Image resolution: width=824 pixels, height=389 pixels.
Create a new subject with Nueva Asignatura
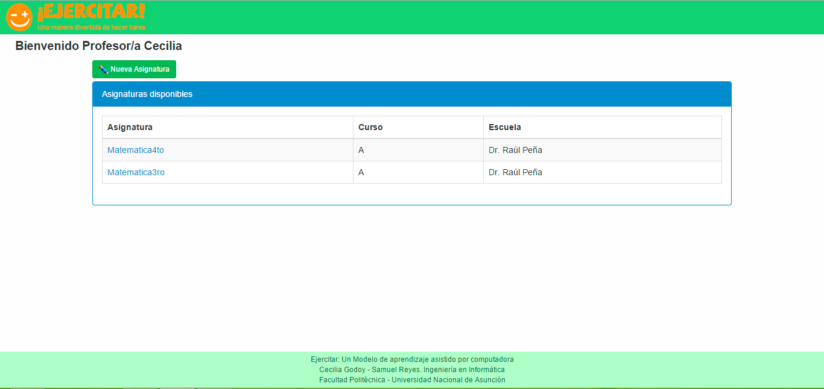point(134,69)
